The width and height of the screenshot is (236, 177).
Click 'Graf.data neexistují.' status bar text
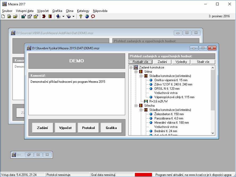[x=104, y=175]
